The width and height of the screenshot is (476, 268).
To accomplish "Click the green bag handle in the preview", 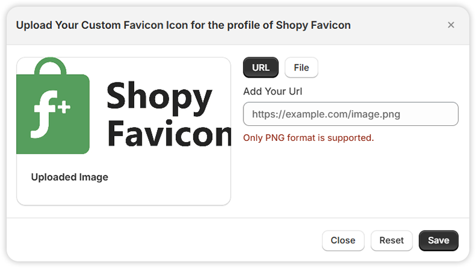I will 50,66.
